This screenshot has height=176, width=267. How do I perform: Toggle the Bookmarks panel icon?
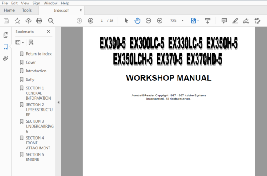coord(6,47)
